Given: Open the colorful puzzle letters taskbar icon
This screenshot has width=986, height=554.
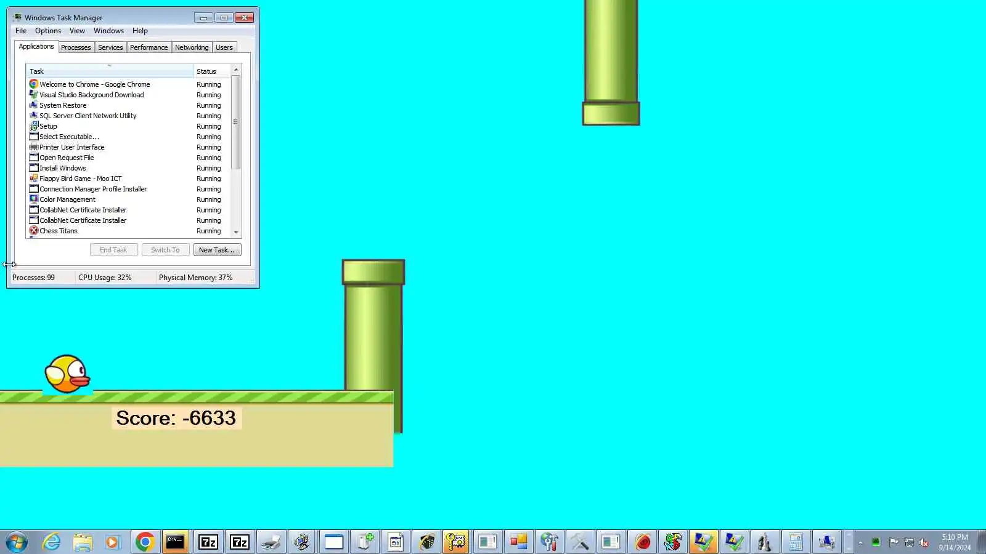Looking at the screenshot, I should (x=673, y=542).
